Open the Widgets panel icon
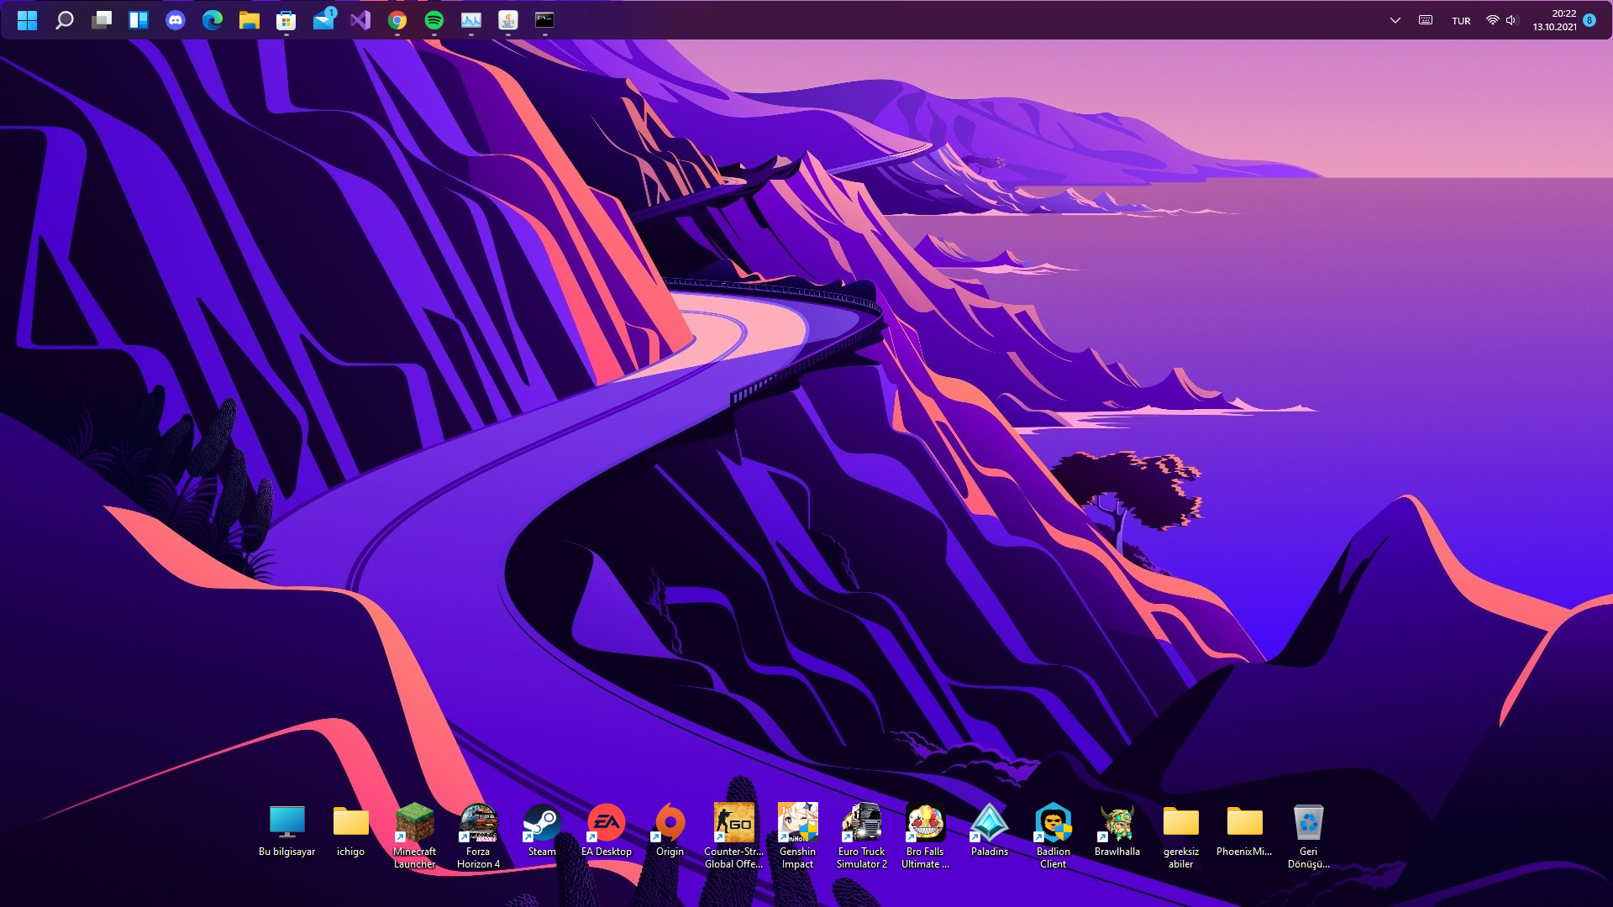 click(139, 20)
